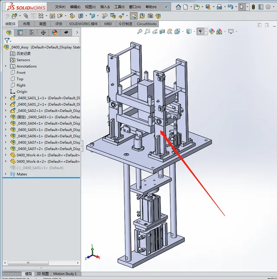Open the 插入(I) menu
This screenshot has width=277, height=279.
[x=105, y=7]
